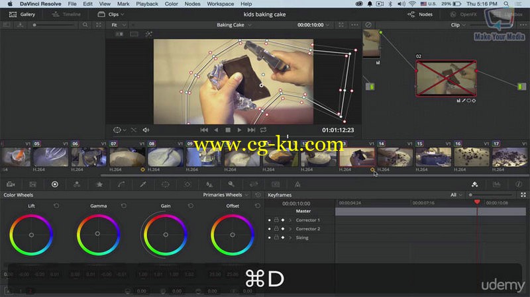This screenshot has height=297, width=530.
Task: Open the Blur palette icon
Action: pos(209,185)
